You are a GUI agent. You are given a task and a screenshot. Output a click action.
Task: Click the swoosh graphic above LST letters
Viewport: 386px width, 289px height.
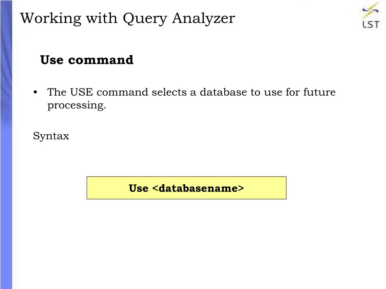[371, 10]
